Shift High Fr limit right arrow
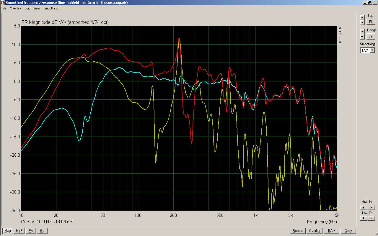 pos(372,208)
